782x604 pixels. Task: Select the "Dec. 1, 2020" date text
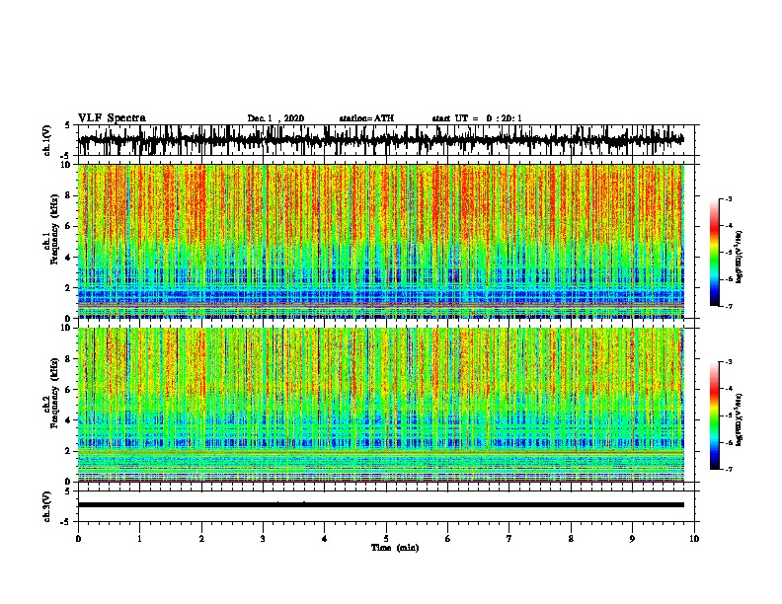point(275,118)
